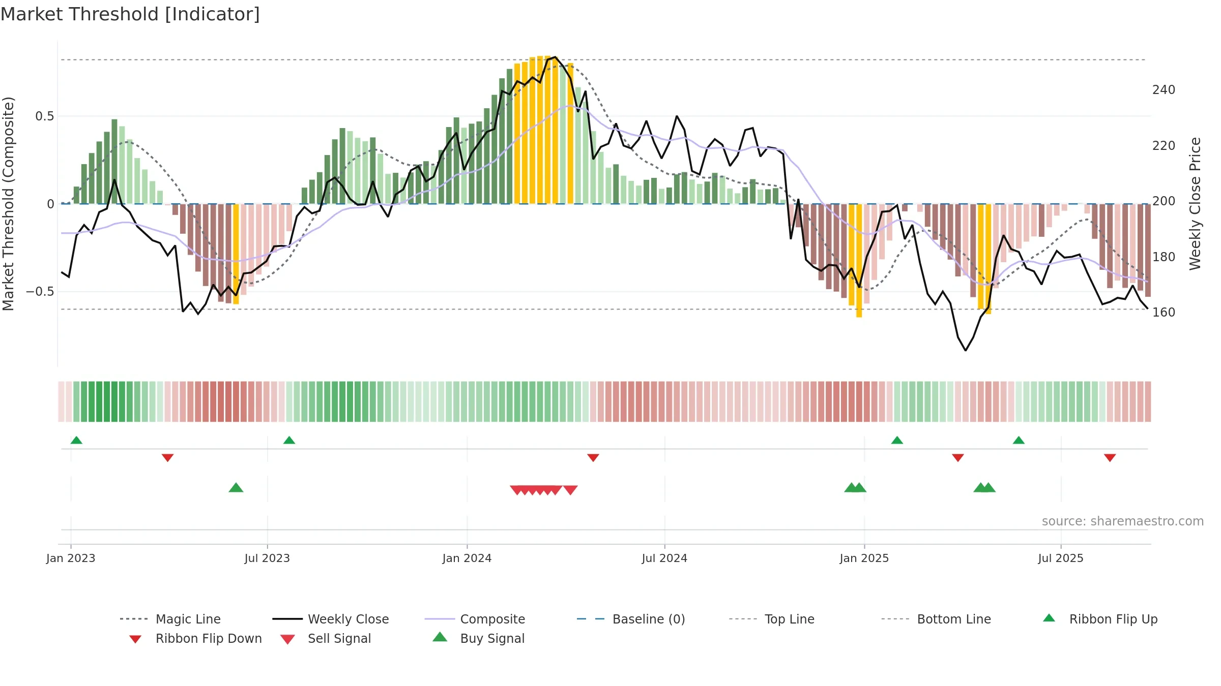Click the Weekly Close Price axis title
The image size is (1221, 686).
(x=1195, y=203)
